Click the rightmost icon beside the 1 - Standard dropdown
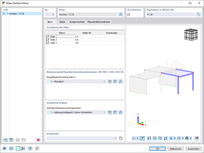 (x=121, y=81)
